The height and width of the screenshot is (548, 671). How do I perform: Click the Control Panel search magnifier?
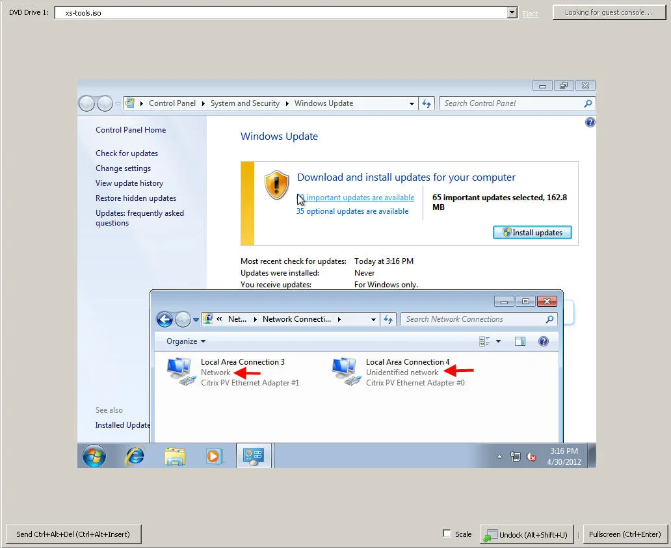coord(588,103)
